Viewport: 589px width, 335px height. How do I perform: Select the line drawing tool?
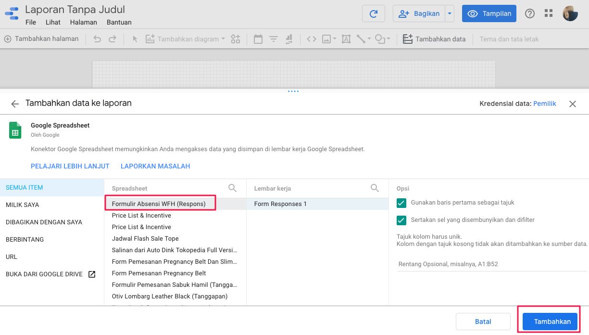[361, 39]
